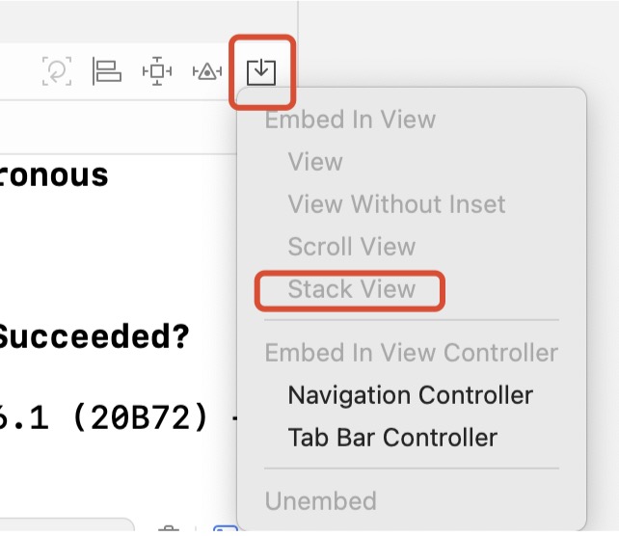
Task: Open Resolve Auto Layout Issues tool
Action: point(207,71)
